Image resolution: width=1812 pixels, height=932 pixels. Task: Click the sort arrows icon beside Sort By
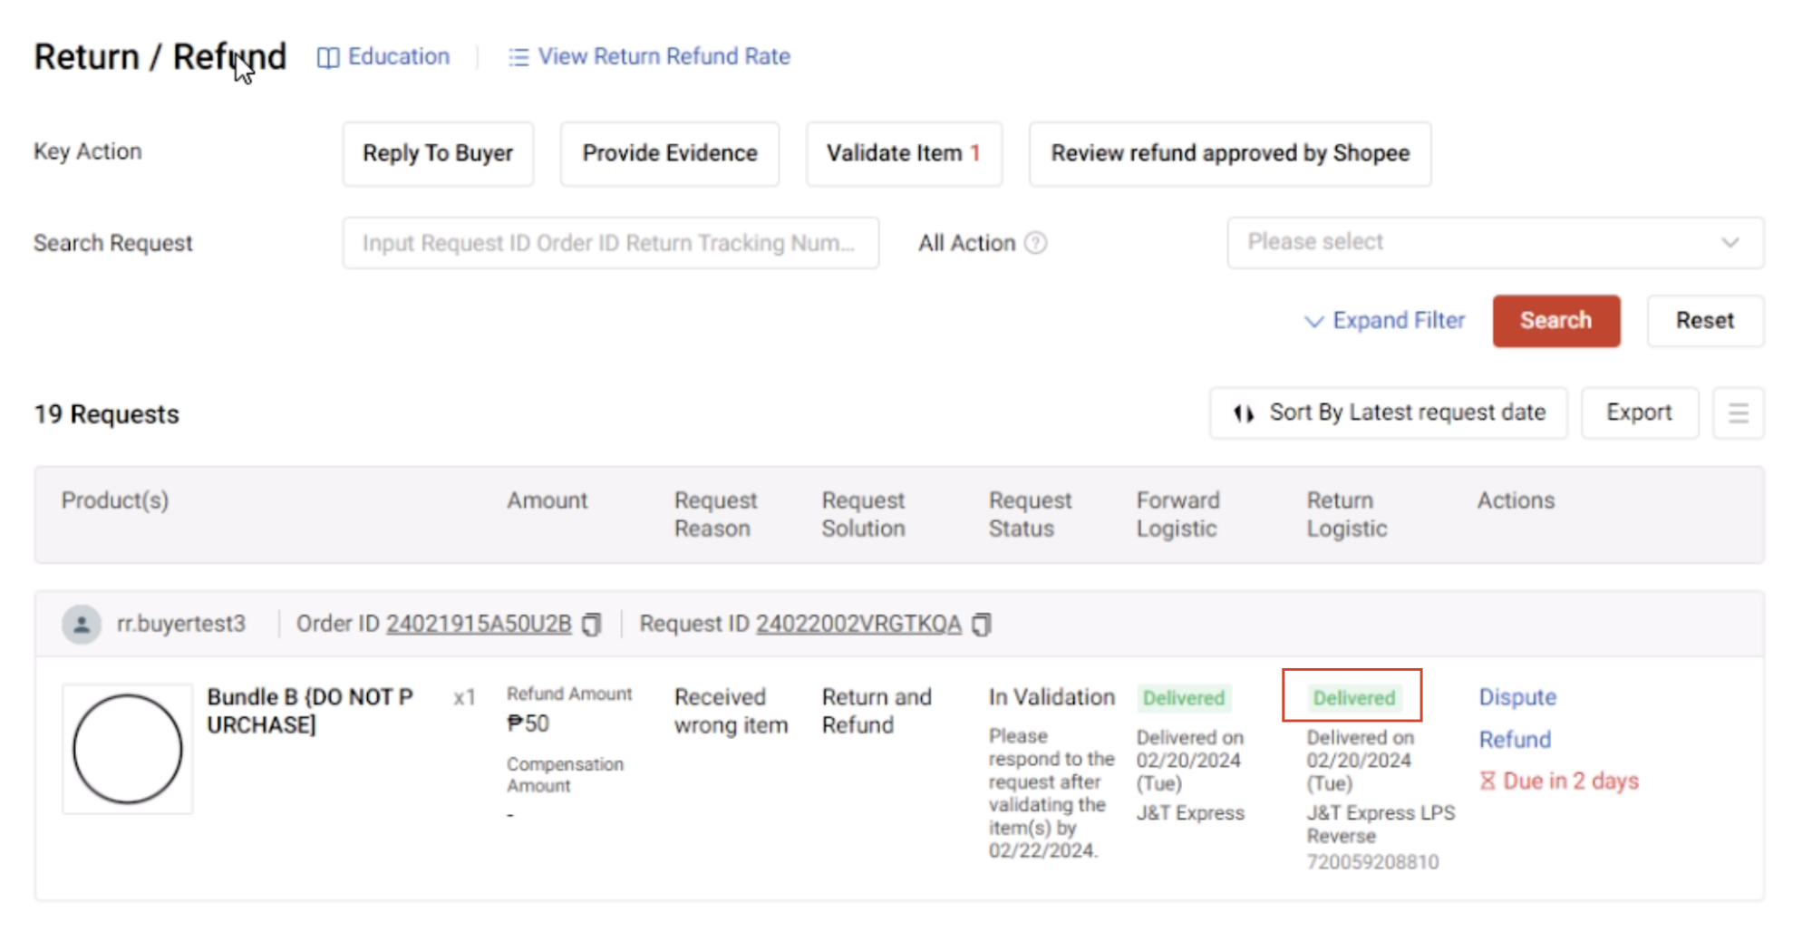(1244, 413)
